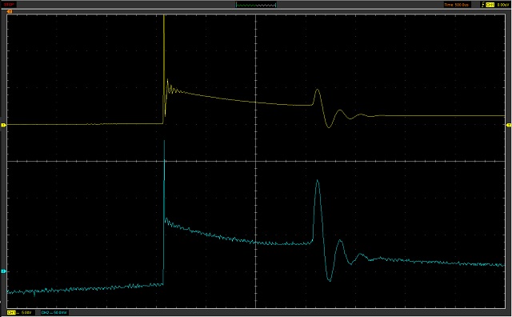Click the rising edge trigger icon
This screenshot has width=512, height=317.
483,5
